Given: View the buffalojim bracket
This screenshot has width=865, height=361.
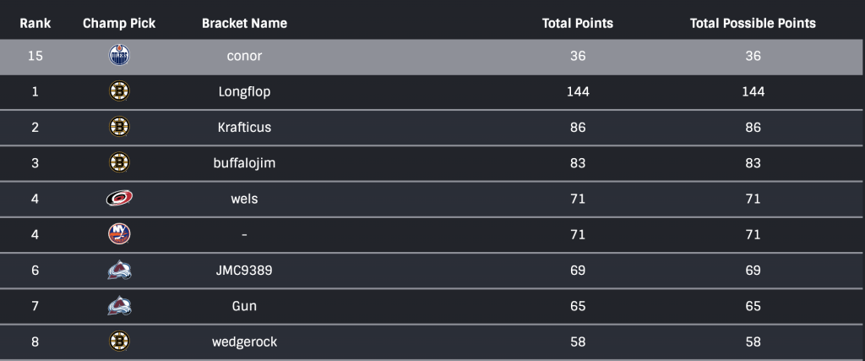Looking at the screenshot, I should coord(244,163).
